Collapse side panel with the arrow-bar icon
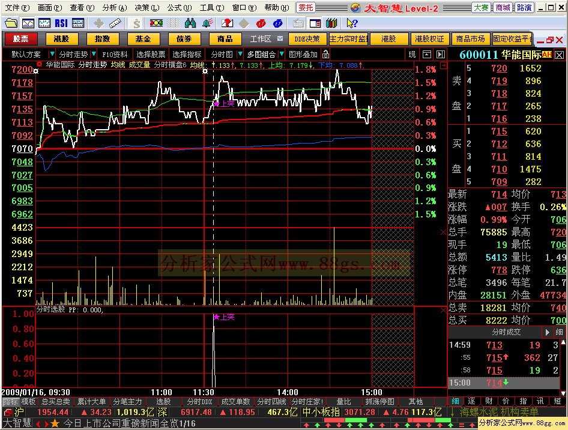The width and height of the screenshot is (568, 430). 441,54
